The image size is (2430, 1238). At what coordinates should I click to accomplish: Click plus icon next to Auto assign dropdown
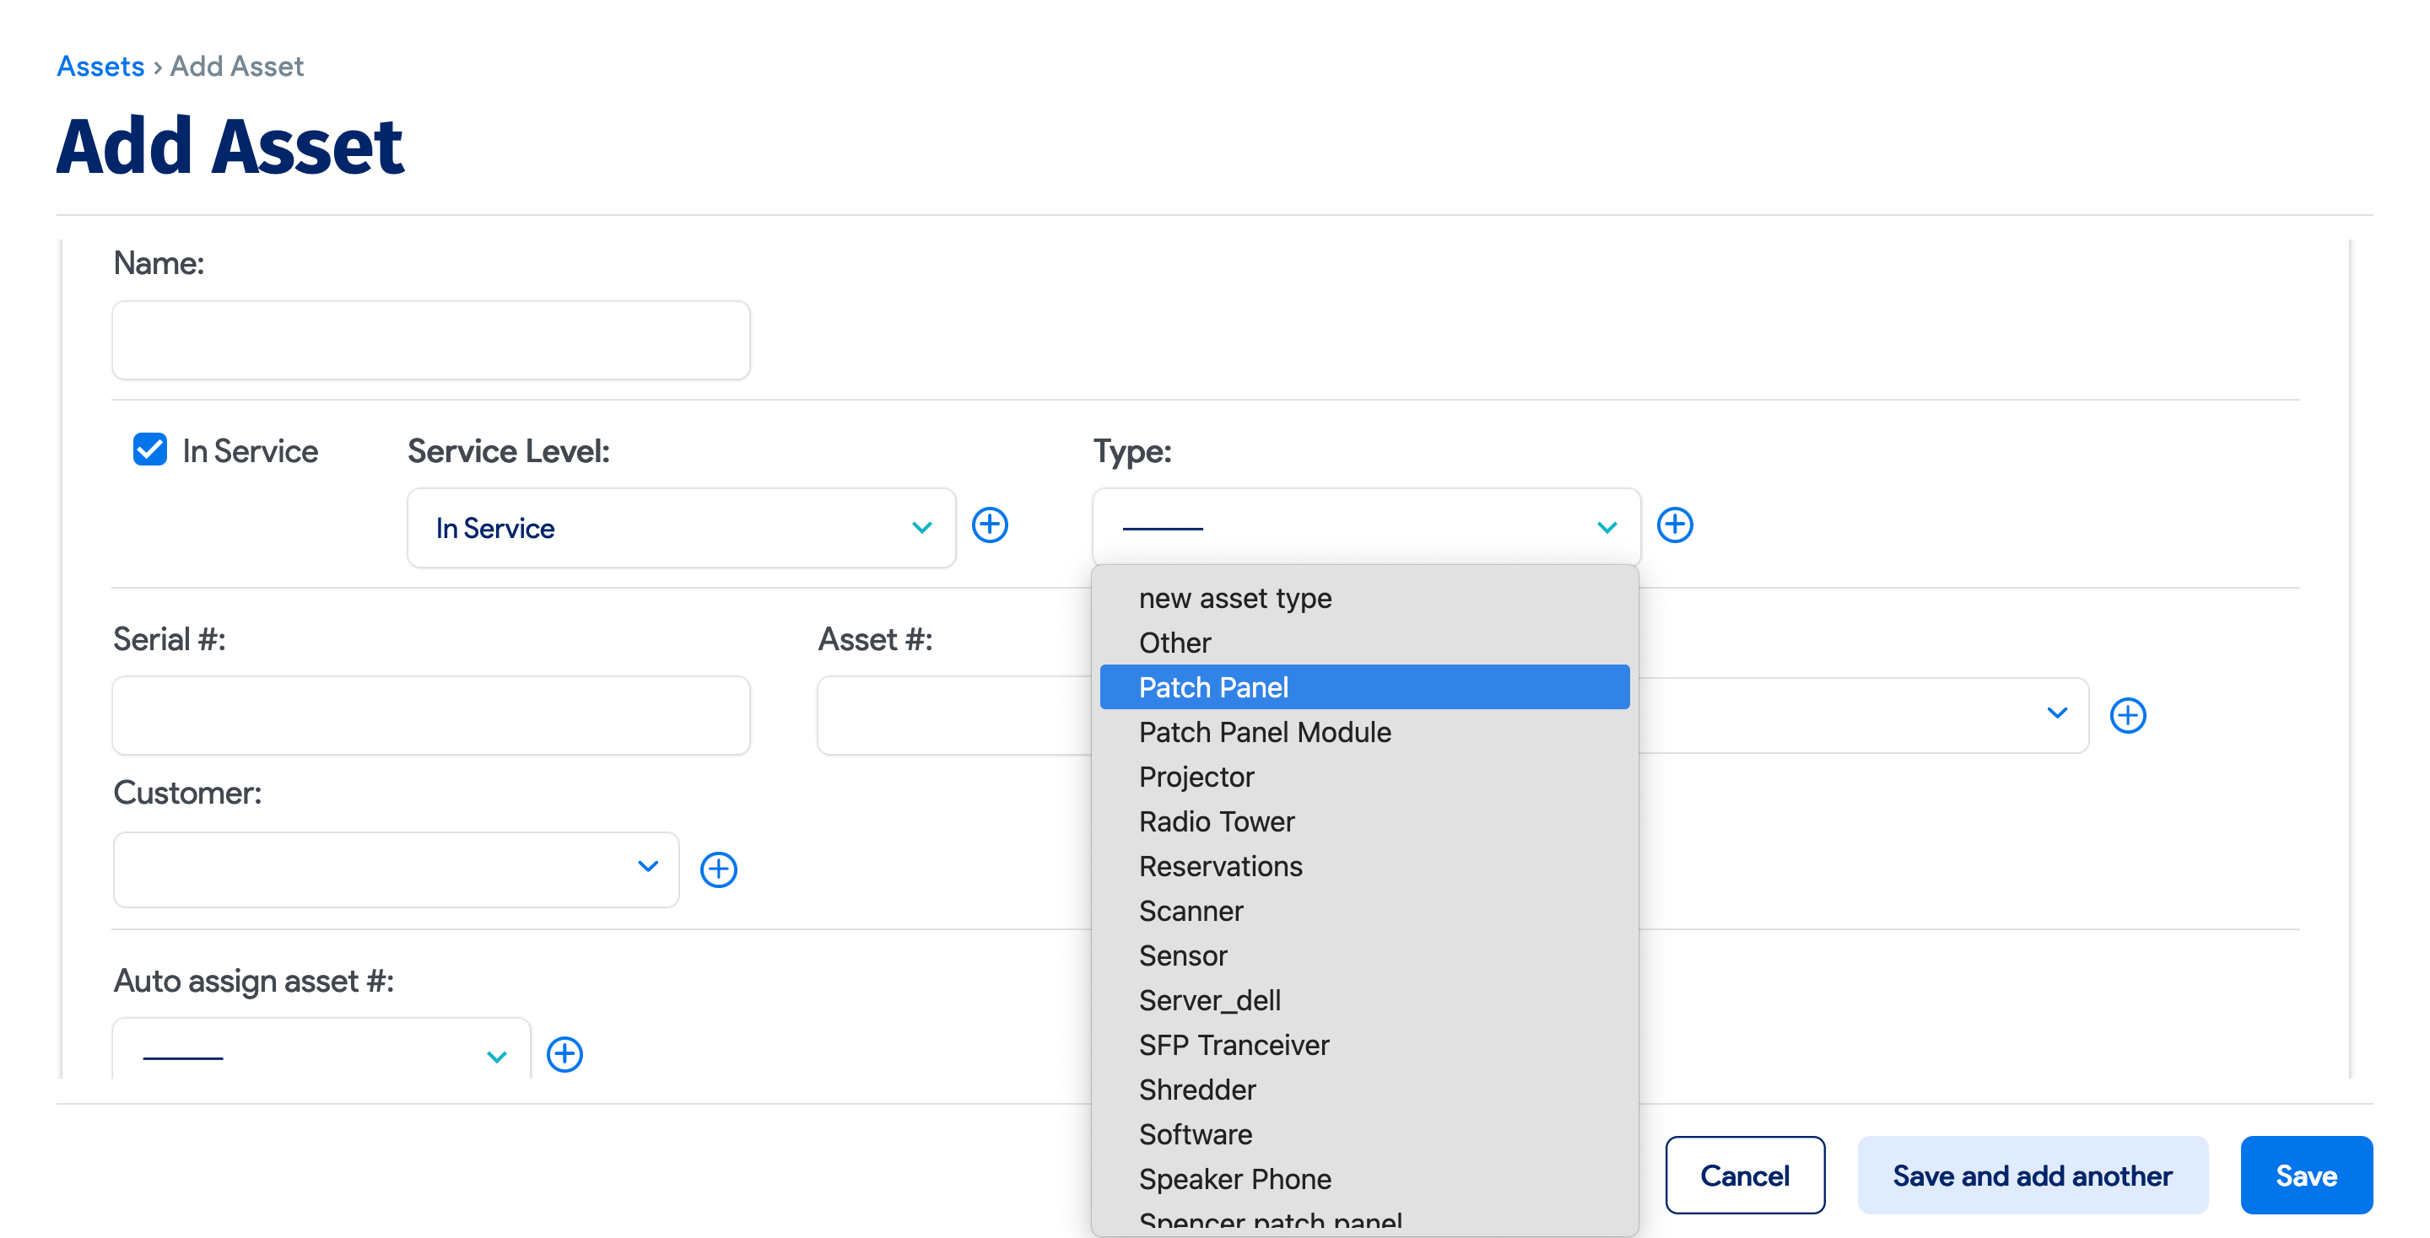[x=564, y=1054]
